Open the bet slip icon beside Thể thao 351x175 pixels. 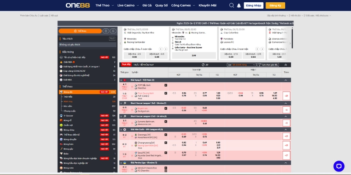pyautogui.click(x=106, y=31)
